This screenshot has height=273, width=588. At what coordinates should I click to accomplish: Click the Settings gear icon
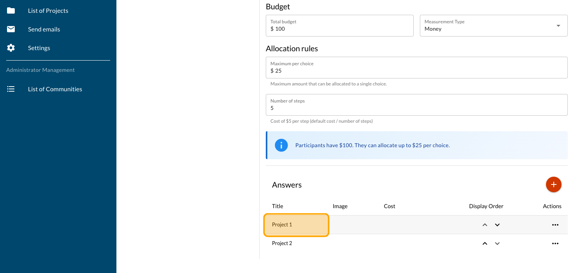[11, 48]
